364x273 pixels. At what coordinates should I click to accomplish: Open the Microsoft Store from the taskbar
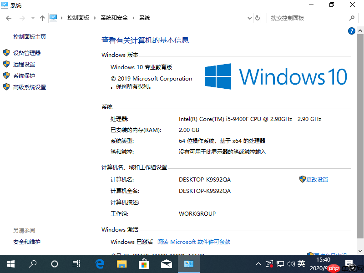[144, 264]
